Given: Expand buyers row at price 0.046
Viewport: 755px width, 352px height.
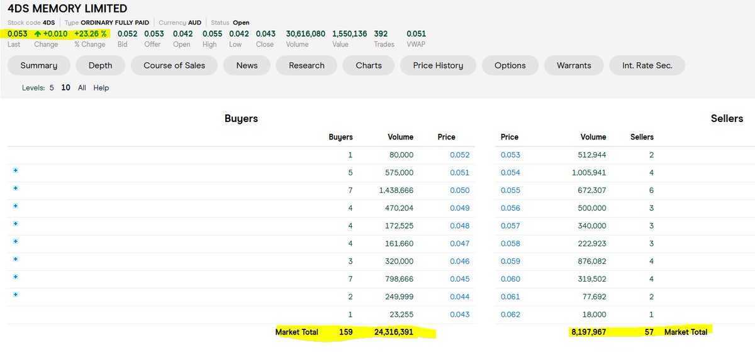Looking at the screenshot, I should click(x=16, y=259).
